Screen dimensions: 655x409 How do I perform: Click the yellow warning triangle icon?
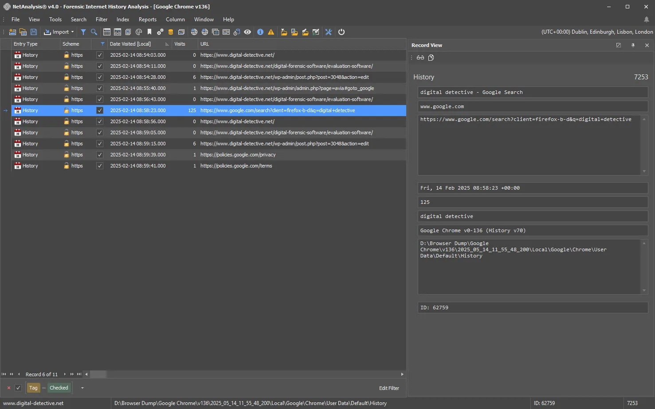pyautogui.click(x=271, y=32)
